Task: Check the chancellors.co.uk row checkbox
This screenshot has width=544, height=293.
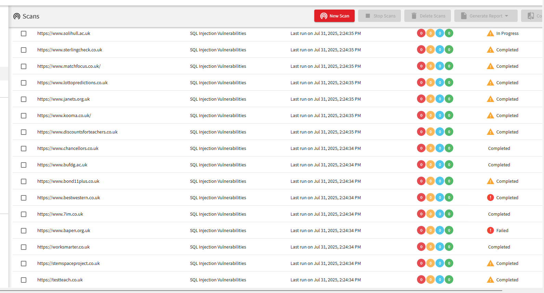Action: (x=24, y=149)
